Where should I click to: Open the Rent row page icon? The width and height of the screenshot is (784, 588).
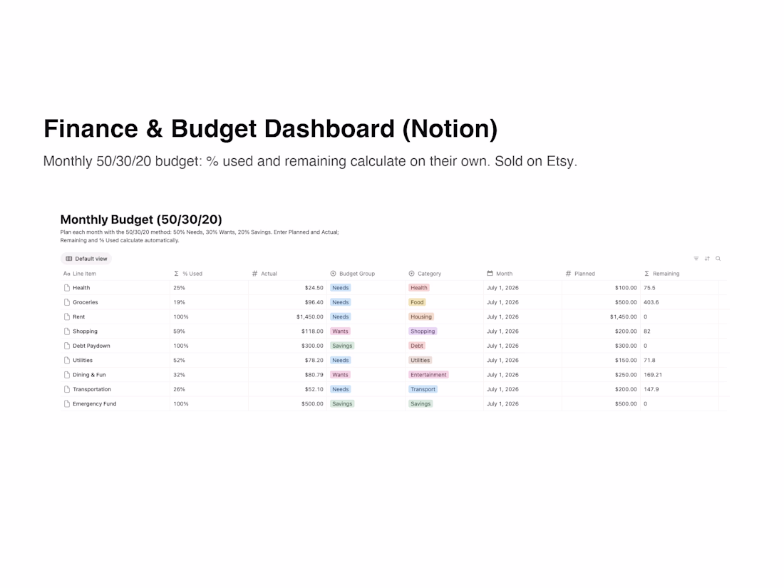(67, 317)
